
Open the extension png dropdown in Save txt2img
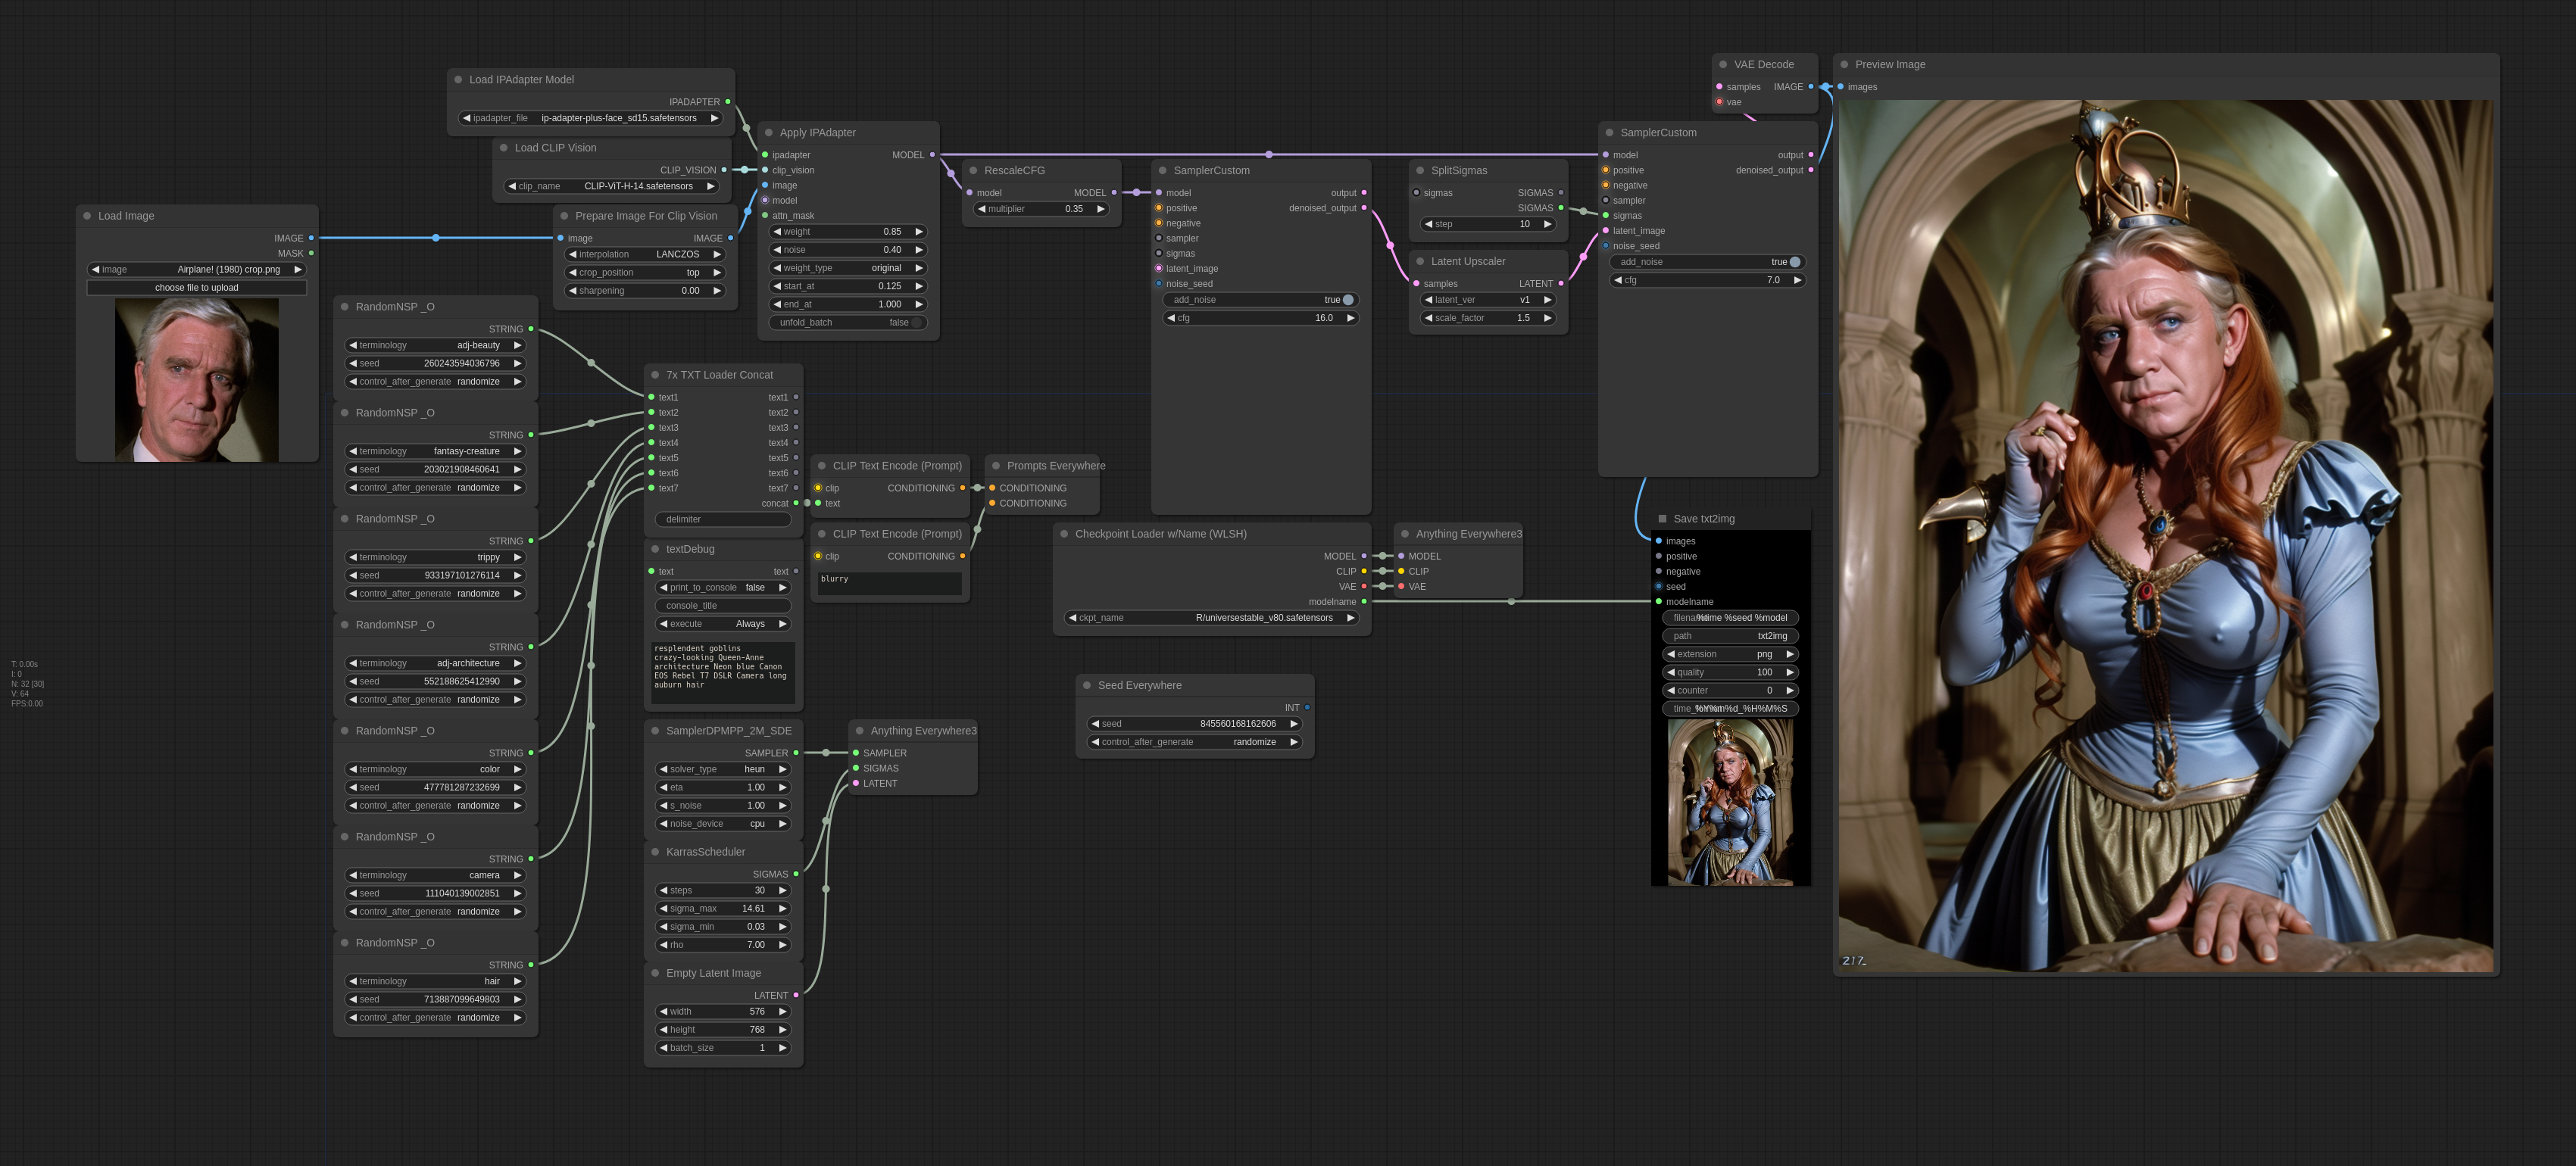pos(1730,655)
